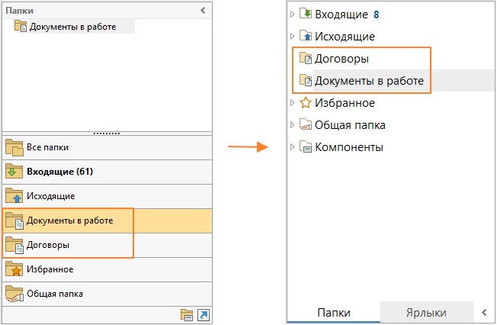Image resolution: width=497 pixels, height=325 pixels.
Task: Open the Входящие (61) section in the left panel
Action: click(107, 172)
